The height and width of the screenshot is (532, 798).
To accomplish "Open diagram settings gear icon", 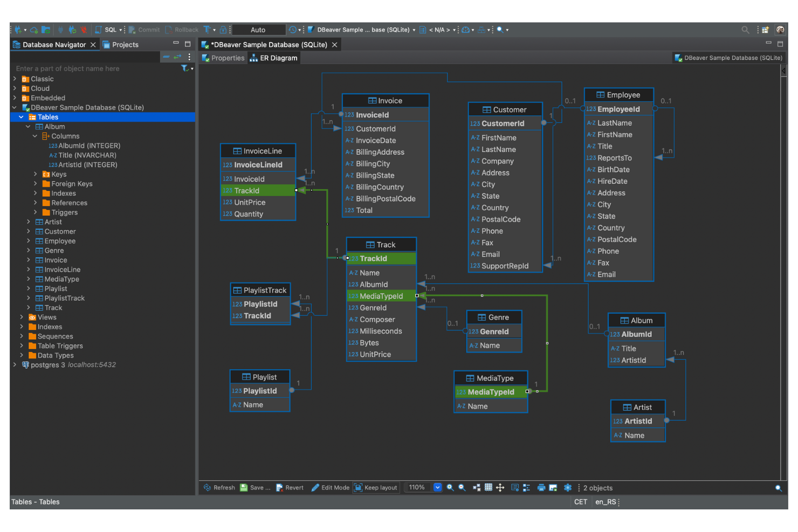I will pos(568,487).
